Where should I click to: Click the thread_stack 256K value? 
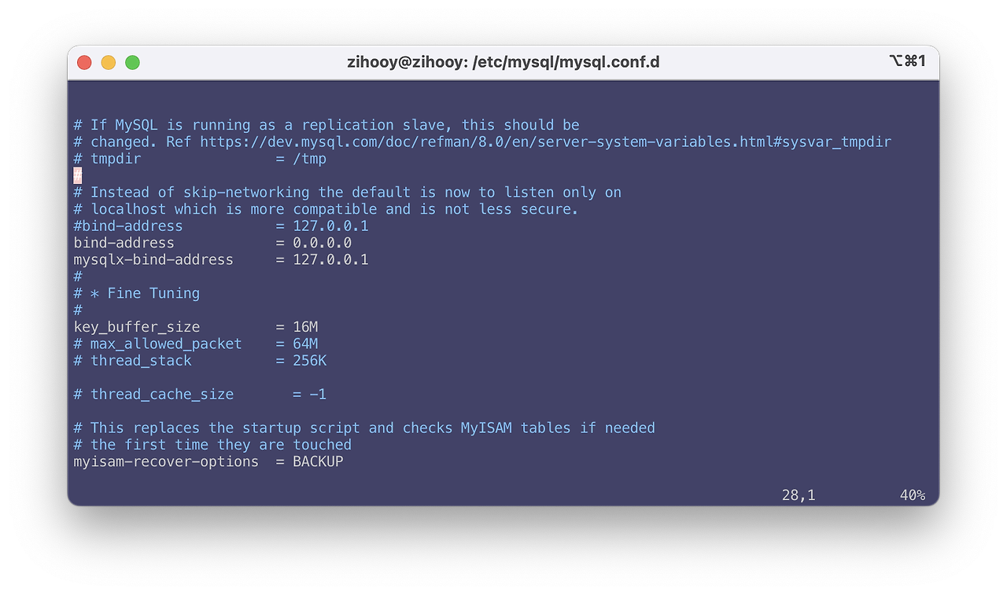[310, 361]
